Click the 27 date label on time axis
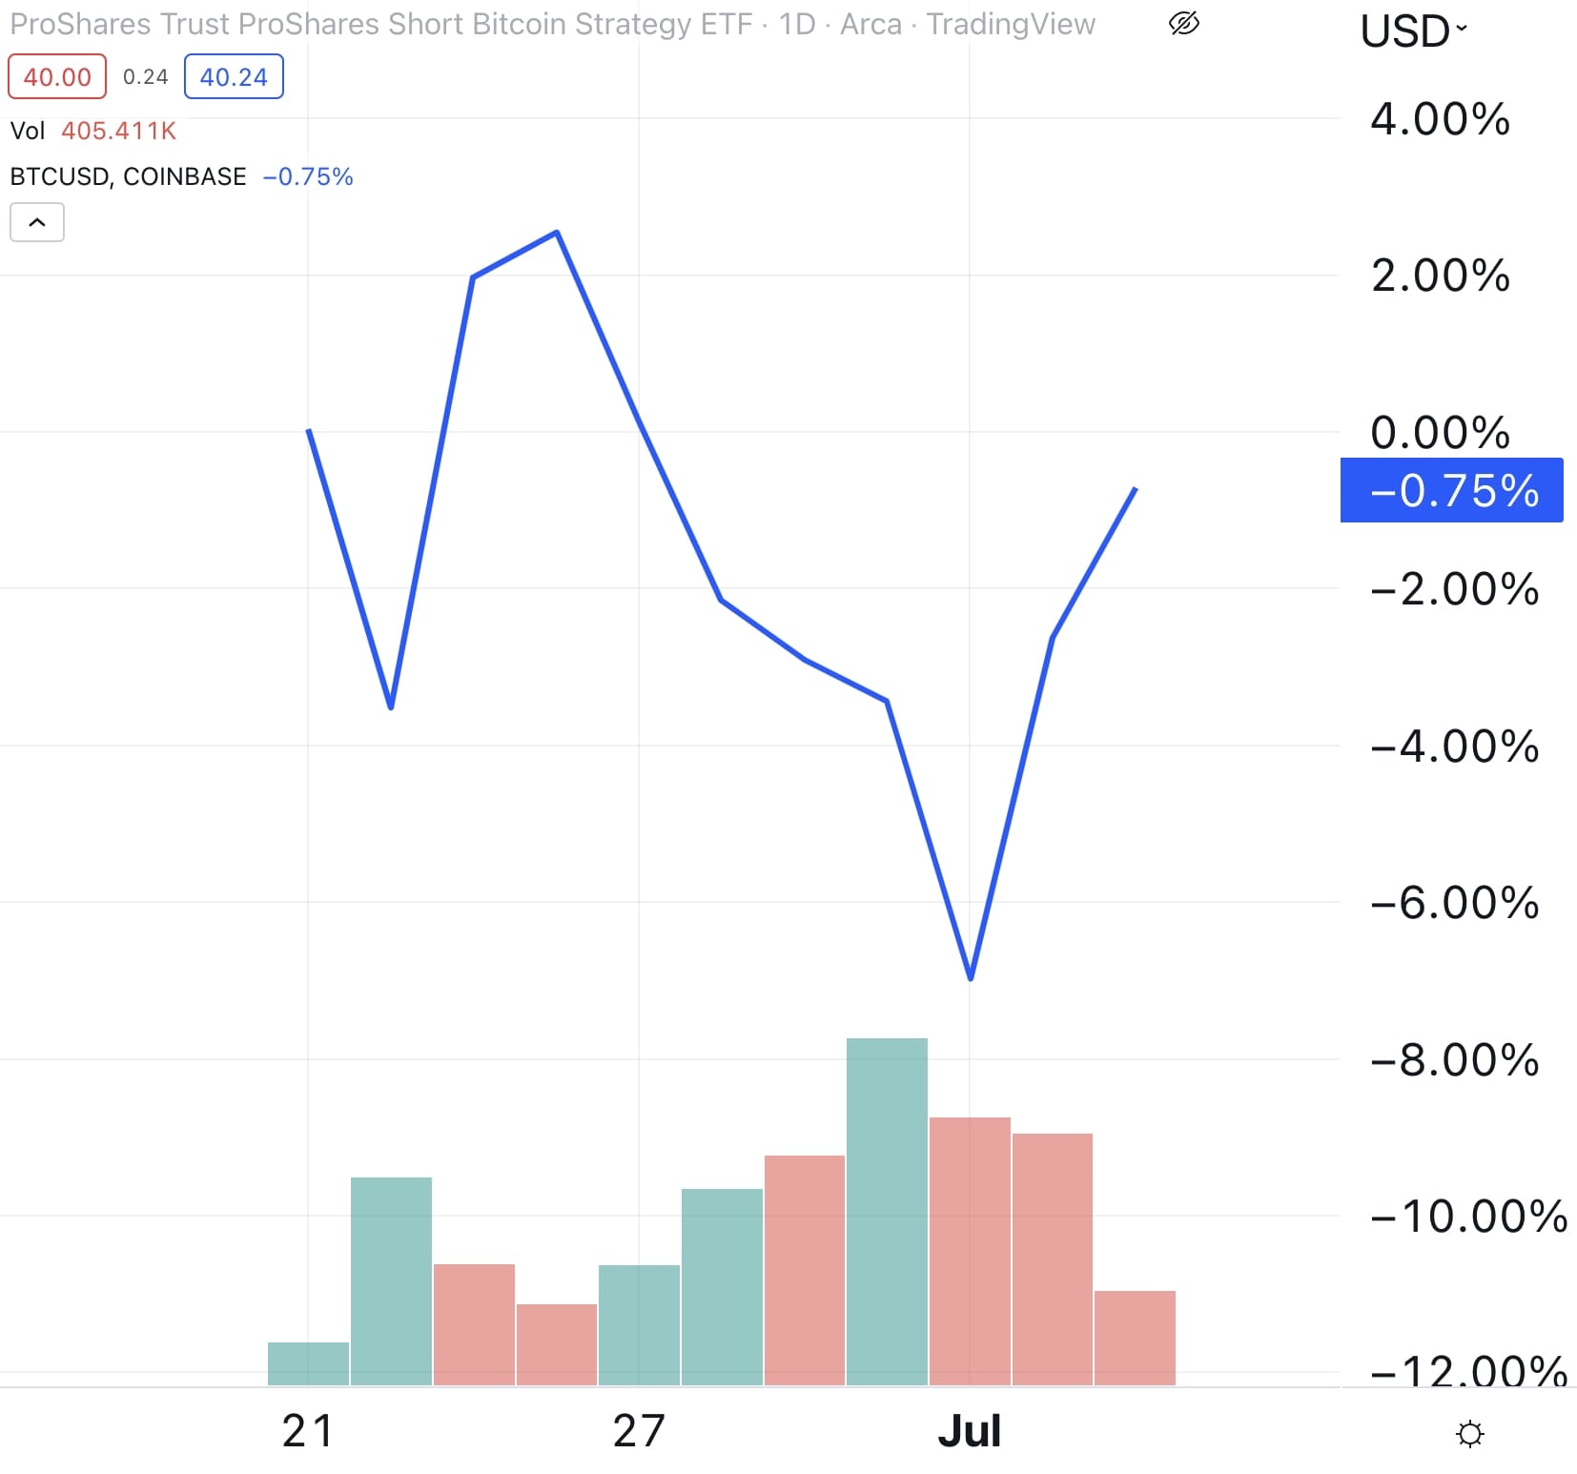1577x1474 pixels. coord(639,1430)
